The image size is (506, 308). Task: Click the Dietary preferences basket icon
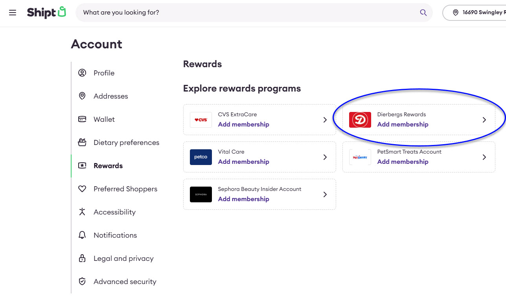coord(82,142)
